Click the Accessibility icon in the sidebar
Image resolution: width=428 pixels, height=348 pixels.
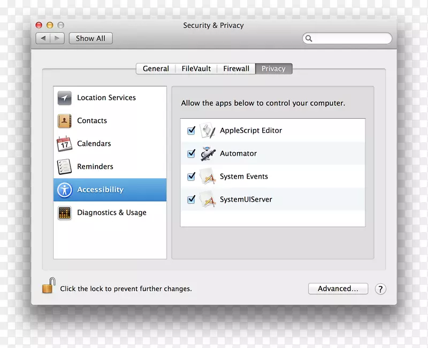(64, 190)
